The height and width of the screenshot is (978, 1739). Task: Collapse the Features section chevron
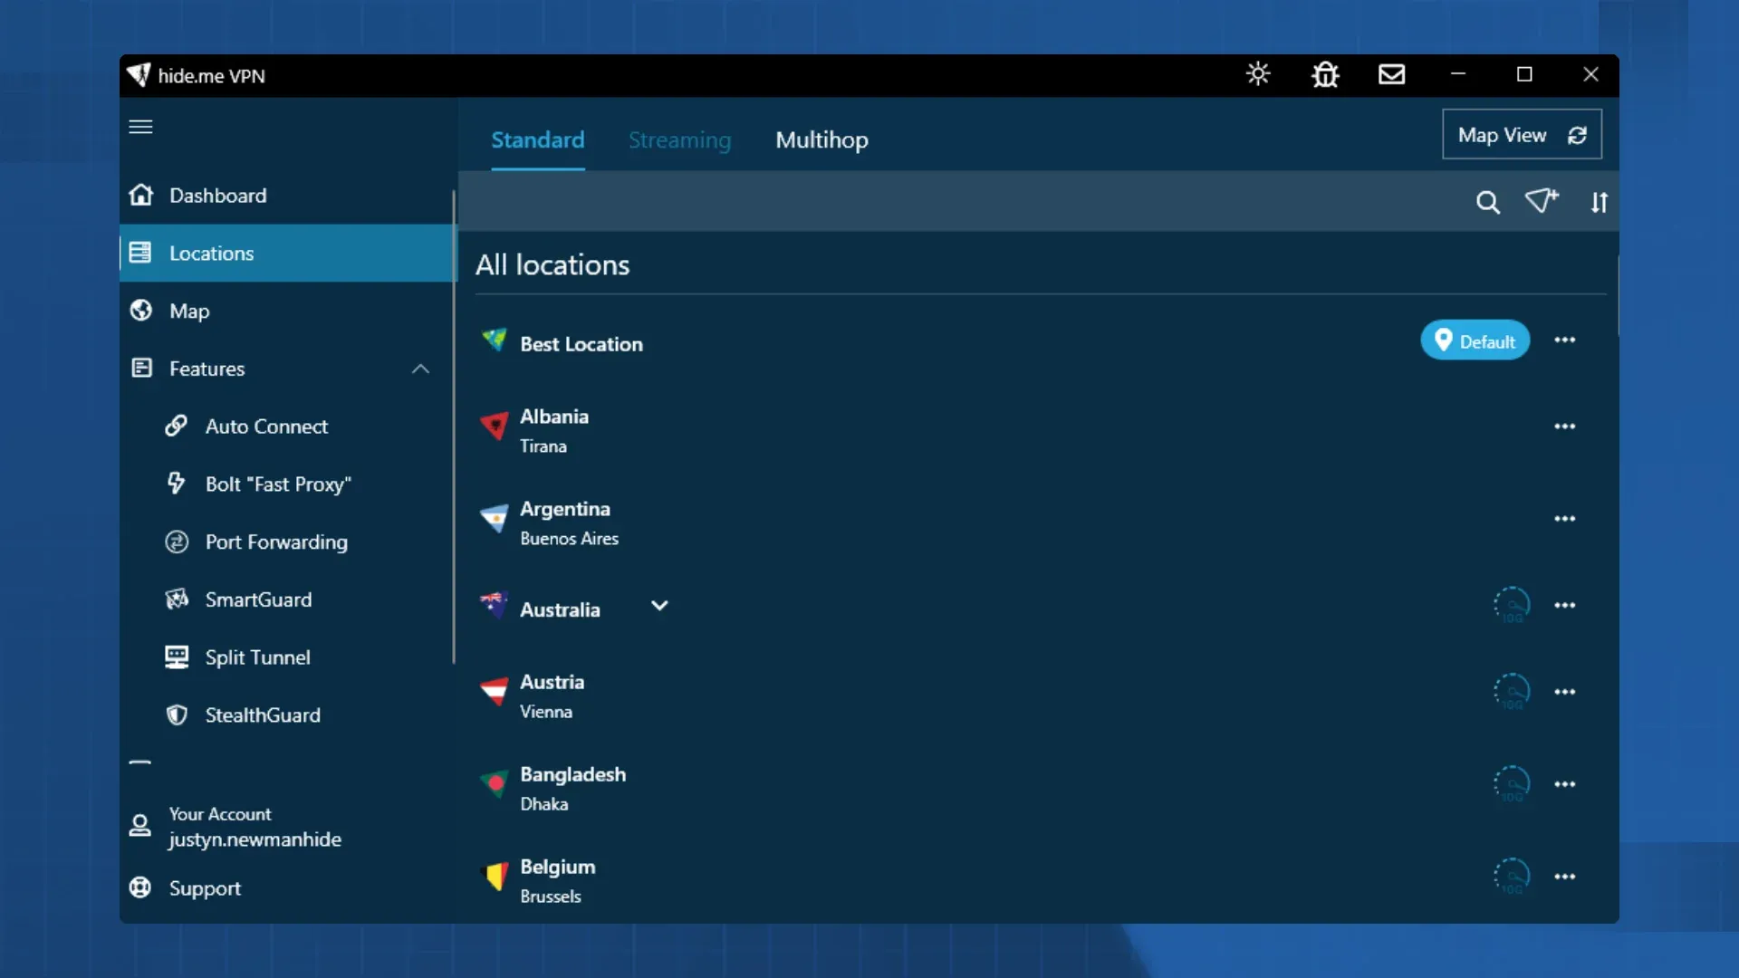pyautogui.click(x=420, y=369)
